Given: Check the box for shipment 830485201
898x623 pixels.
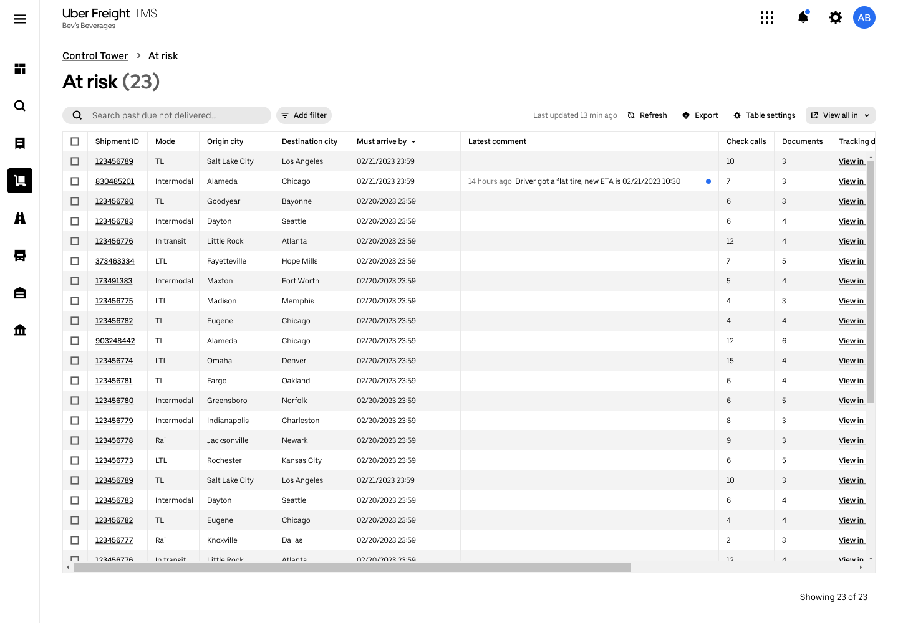Looking at the screenshot, I should point(75,181).
